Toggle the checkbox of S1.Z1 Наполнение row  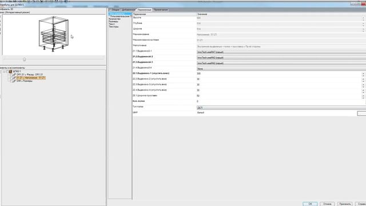[x=11, y=78]
